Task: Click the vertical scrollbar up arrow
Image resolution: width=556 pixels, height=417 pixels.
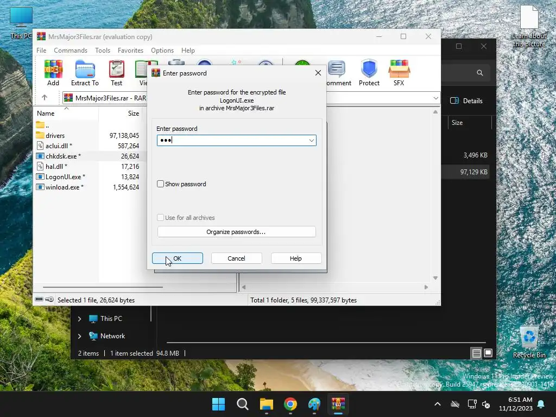Action: 435,112
